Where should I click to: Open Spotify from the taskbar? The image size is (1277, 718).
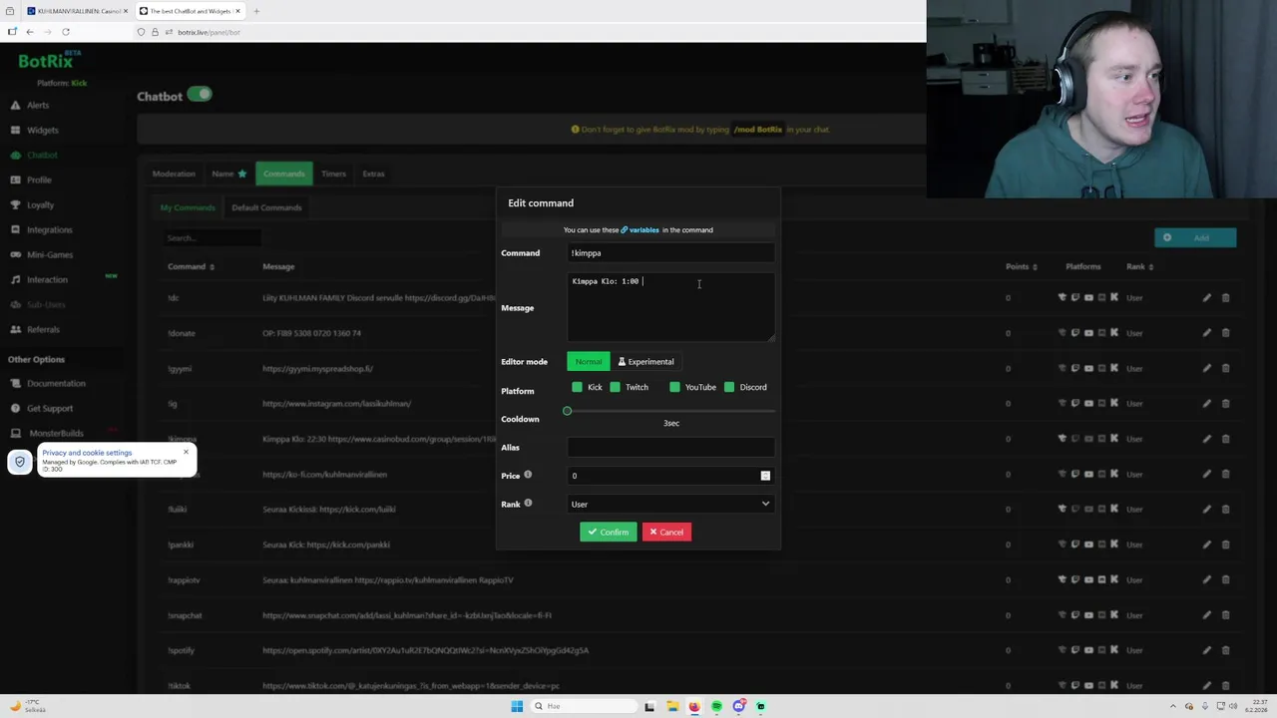click(x=716, y=706)
